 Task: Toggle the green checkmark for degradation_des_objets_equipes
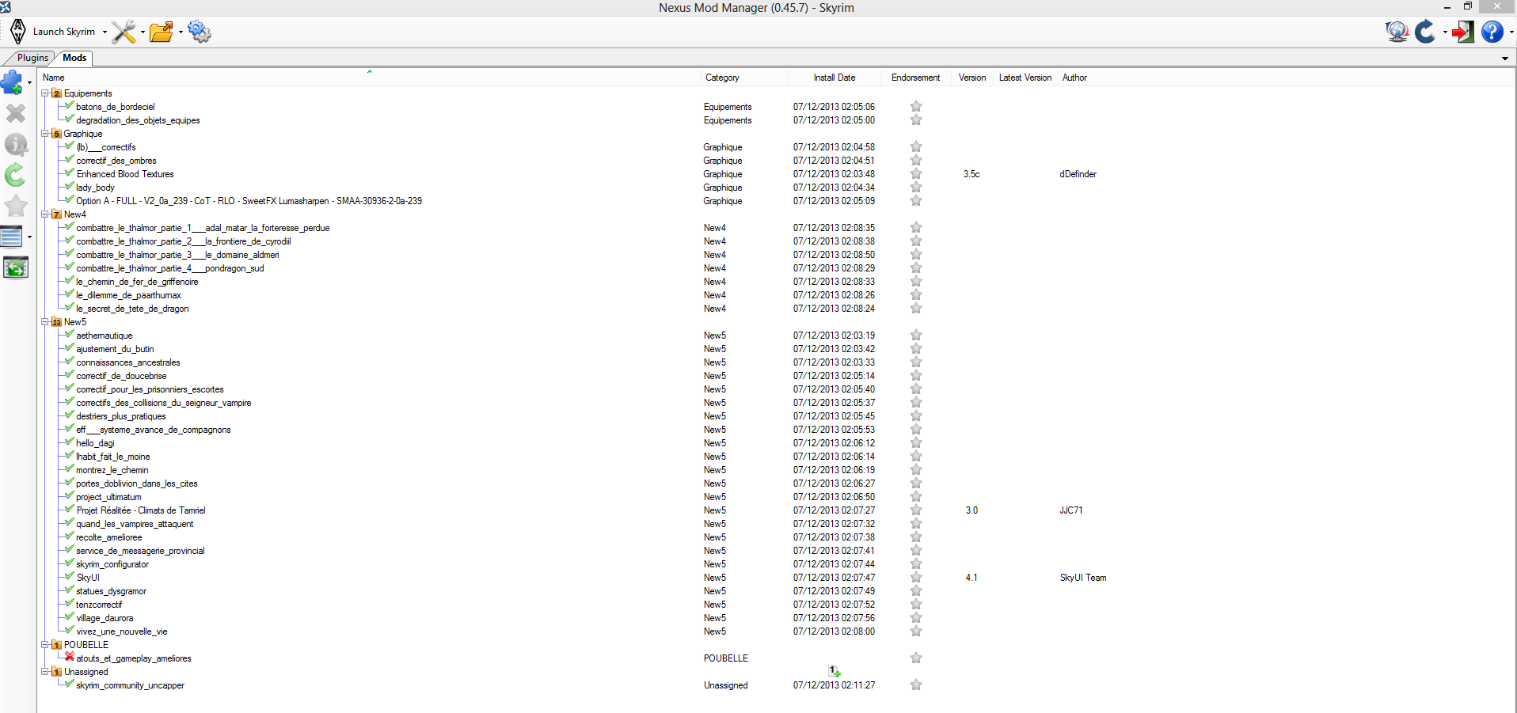[x=70, y=119]
